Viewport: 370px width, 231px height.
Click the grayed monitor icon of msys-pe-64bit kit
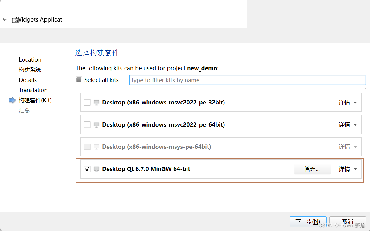(x=97, y=147)
